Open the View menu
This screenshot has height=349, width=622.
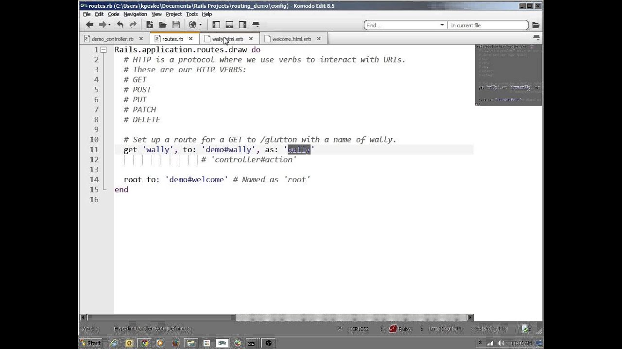[156, 14]
